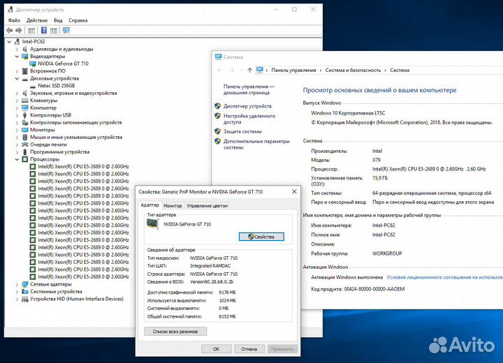Open the Вид menu

click(58, 20)
